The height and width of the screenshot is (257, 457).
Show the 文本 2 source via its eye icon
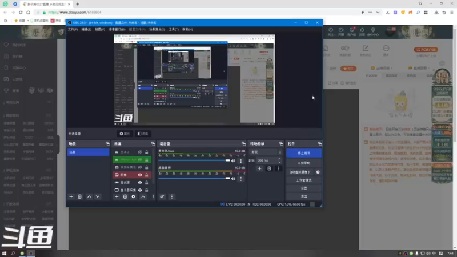click(140, 152)
